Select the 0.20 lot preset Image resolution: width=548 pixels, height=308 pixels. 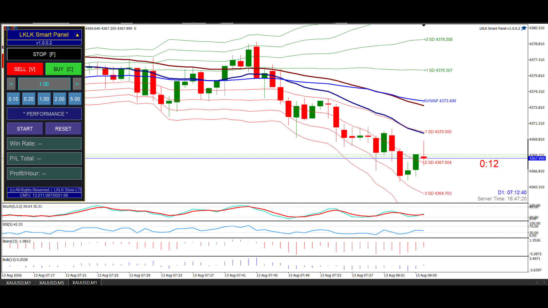(x=29, y=99)
